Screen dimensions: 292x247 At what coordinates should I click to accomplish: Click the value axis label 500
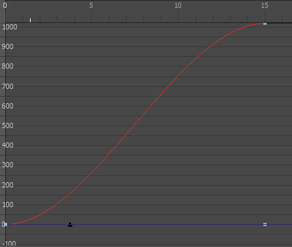7,125
